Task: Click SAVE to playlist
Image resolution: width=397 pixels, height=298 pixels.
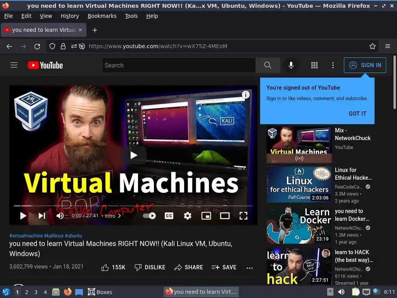Action: pos(224,267)
